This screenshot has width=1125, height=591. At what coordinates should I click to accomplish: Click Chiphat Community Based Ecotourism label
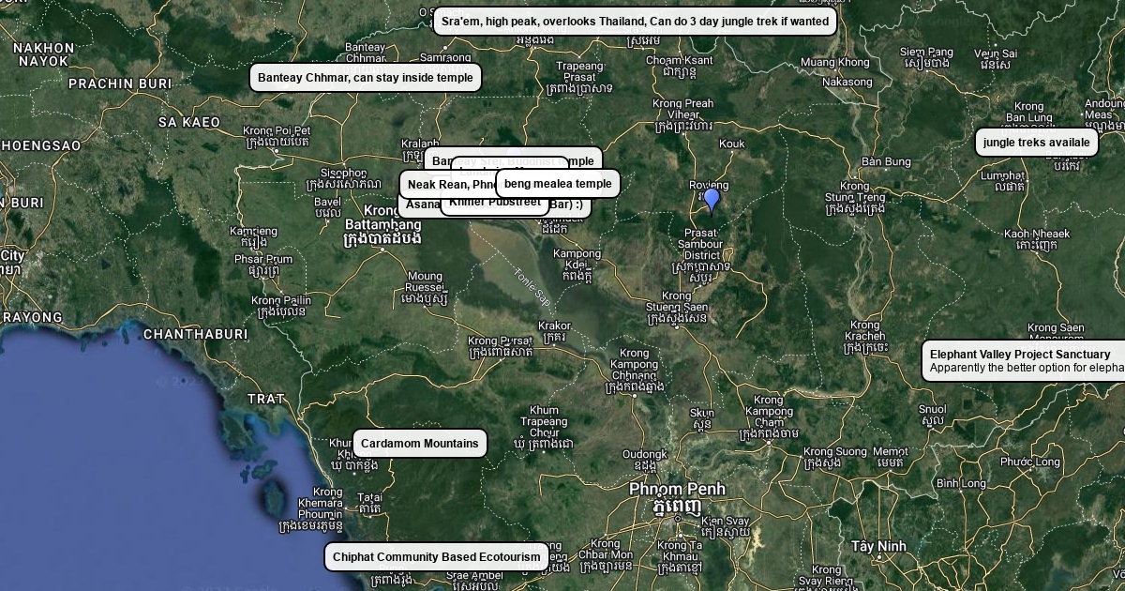[x=436, y=557]
